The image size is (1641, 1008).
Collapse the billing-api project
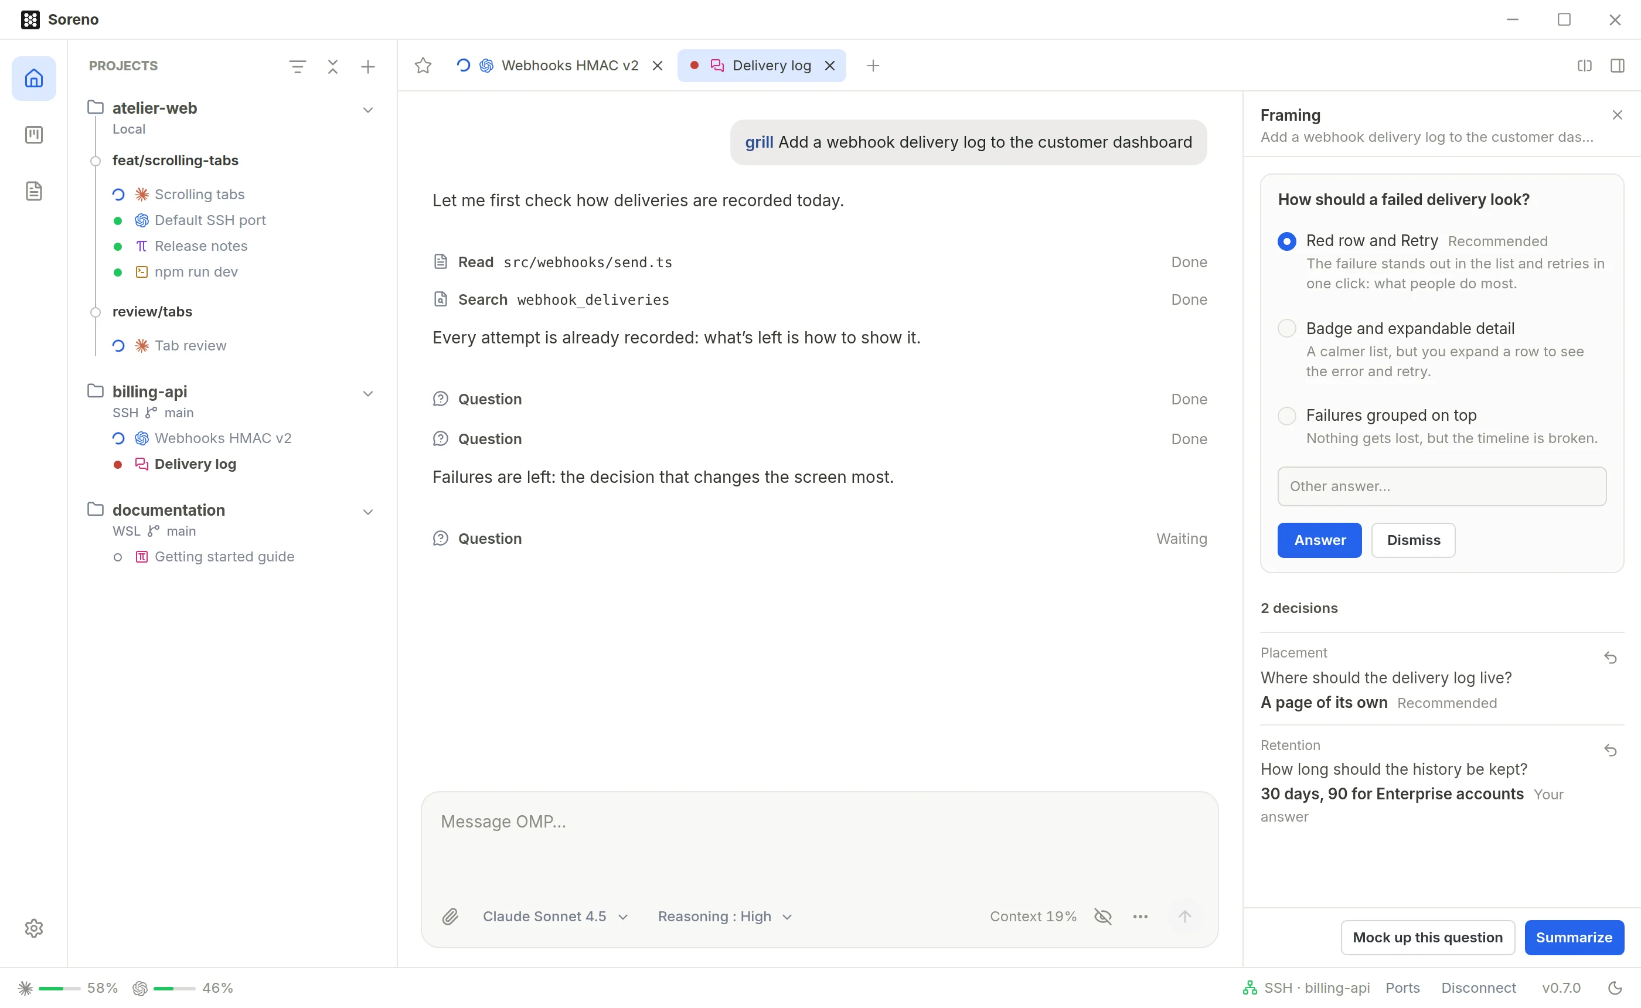click(x=368, y=394)
